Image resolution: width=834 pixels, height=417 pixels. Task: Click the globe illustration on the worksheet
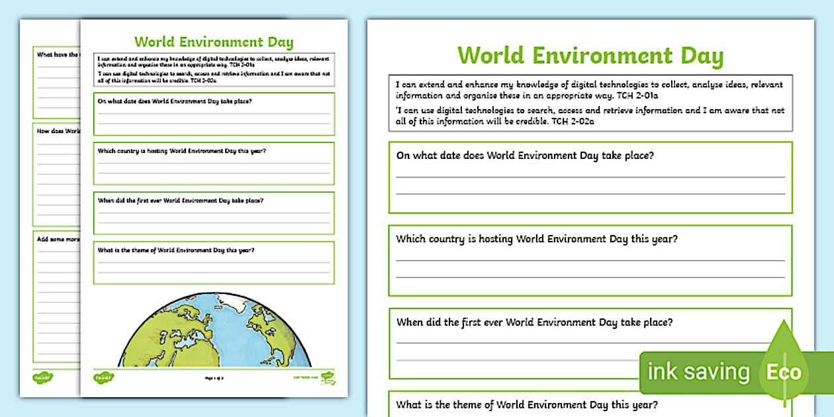tap(214, 331)
